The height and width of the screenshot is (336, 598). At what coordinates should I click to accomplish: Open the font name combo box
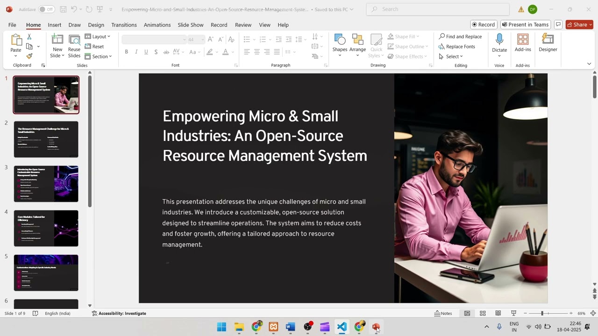(x=154, y=40)
